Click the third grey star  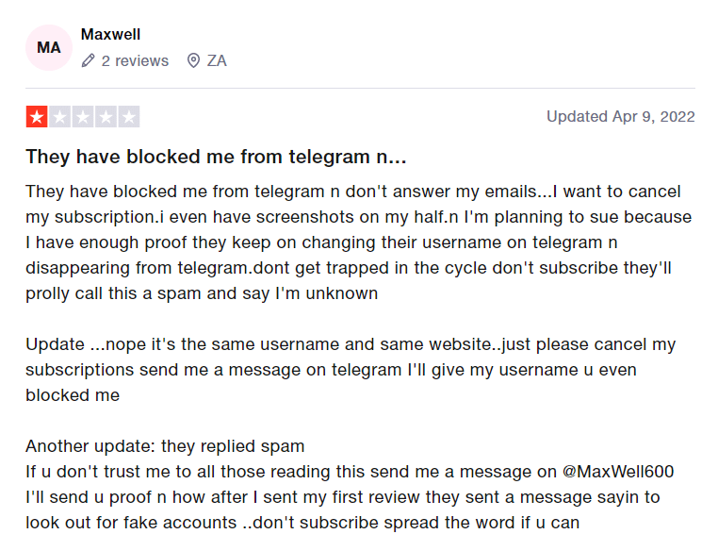click(x=83, y=117)
